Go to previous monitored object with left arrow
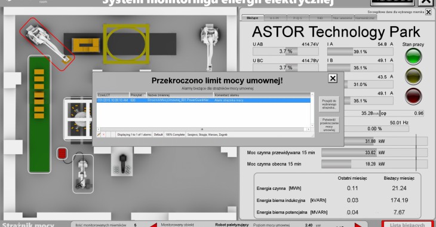This screenshot has width=436, height=227. point(153,225)
